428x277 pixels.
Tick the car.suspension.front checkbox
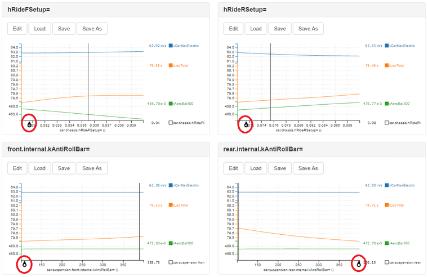(x=171, y=262)
